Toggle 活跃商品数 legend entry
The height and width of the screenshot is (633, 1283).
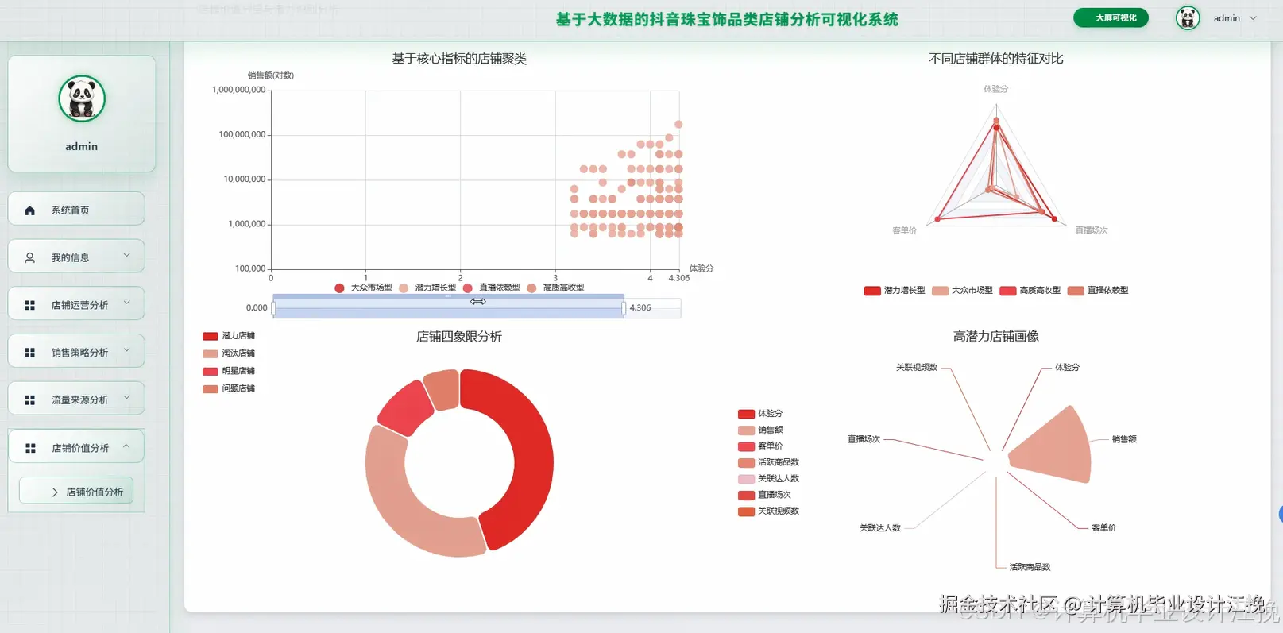[769, 462]
